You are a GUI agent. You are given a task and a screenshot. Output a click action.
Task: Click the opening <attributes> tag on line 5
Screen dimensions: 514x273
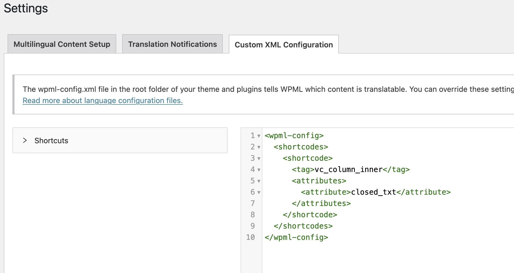319,181
